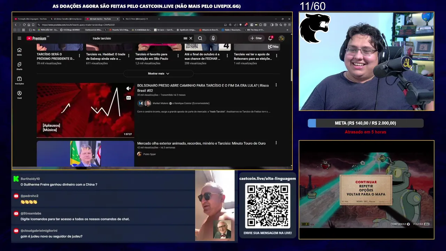
Task: Click the browser address bar URL
Action: (x=78, y=25)
